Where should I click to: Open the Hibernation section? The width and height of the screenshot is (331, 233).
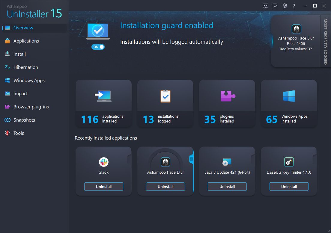(x=25, y=67)
